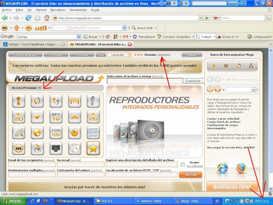Click the playing cards icon
This screenshot has width=273, height=205.
74,148
